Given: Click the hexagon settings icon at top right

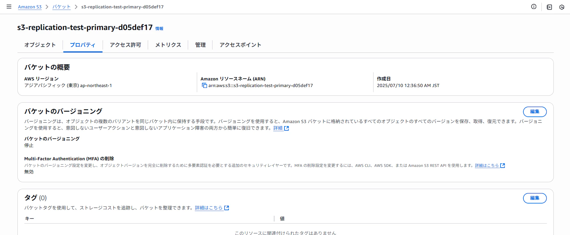Looking at the screenshot, I should 562,7.
